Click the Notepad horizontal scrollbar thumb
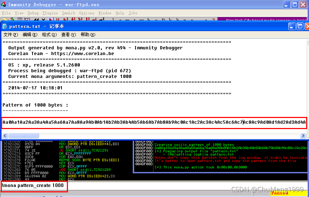Image resolution: width=309 pixels, height=197 pixels. click(x=24, y=136)
